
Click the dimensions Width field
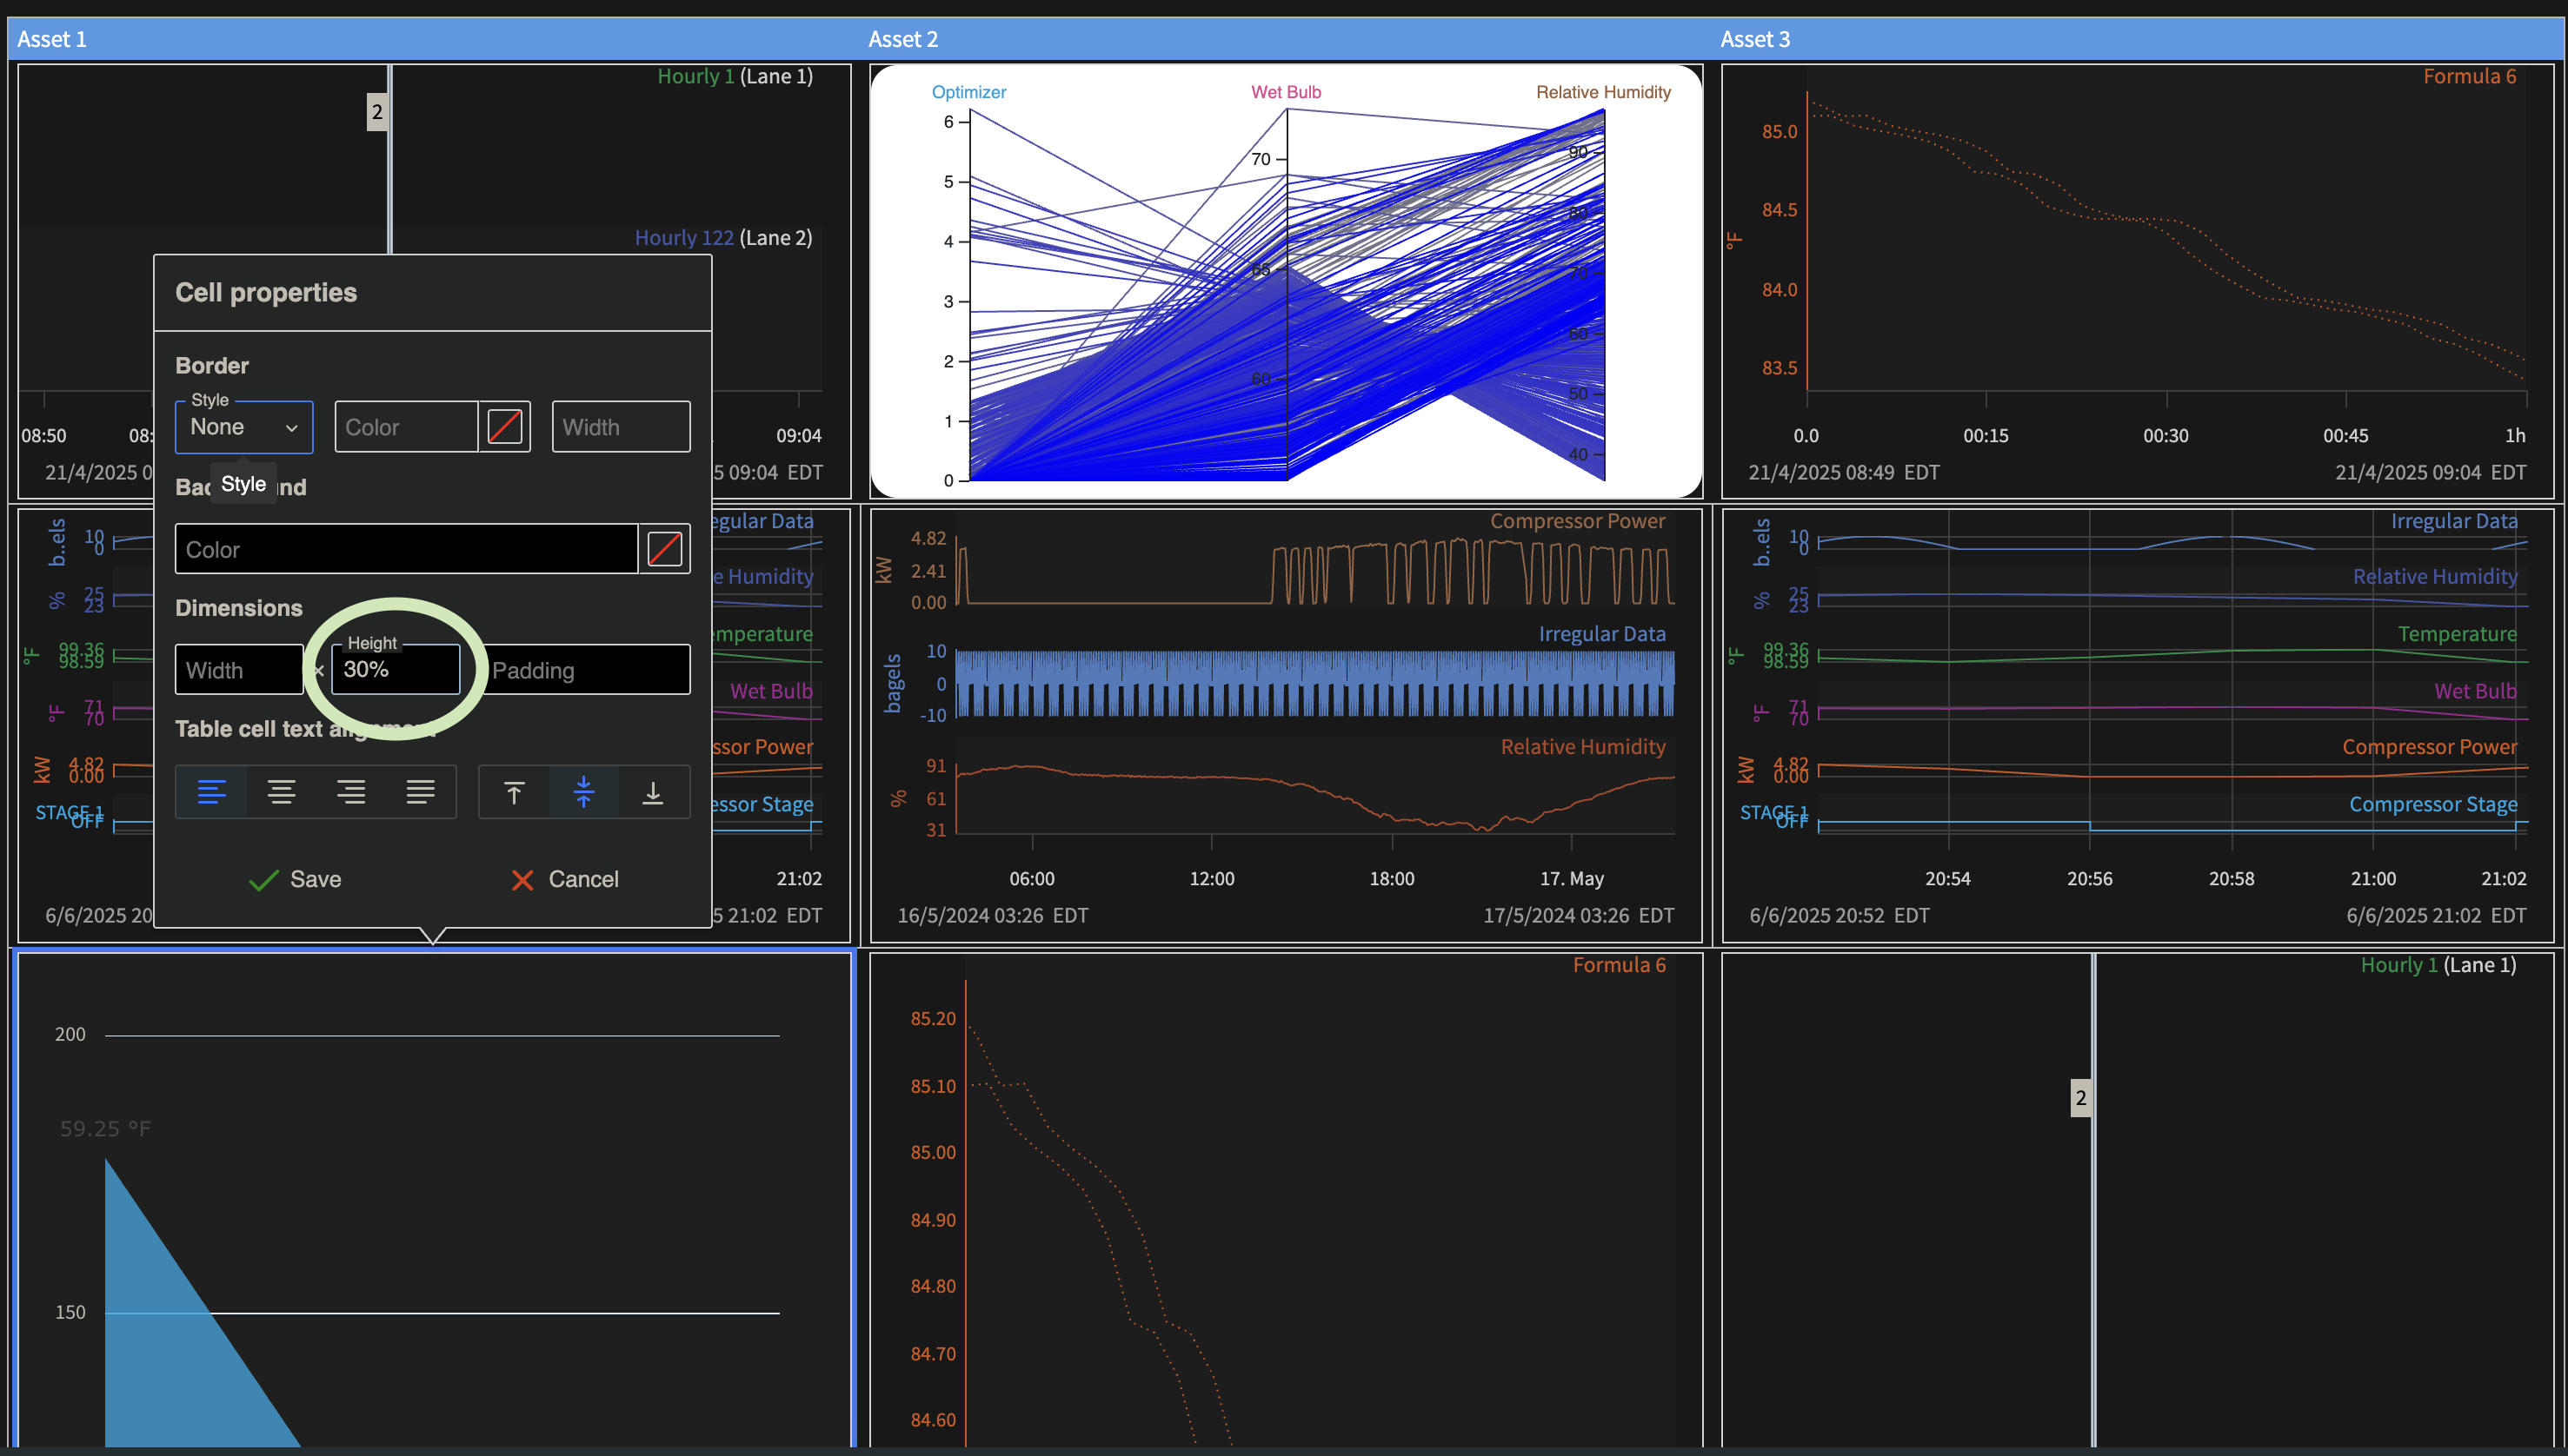(238, 670)
